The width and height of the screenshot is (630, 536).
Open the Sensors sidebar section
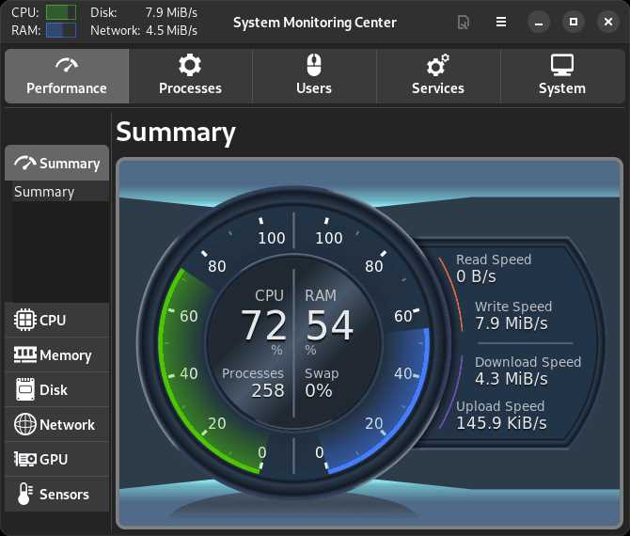(x=56, y=495)
